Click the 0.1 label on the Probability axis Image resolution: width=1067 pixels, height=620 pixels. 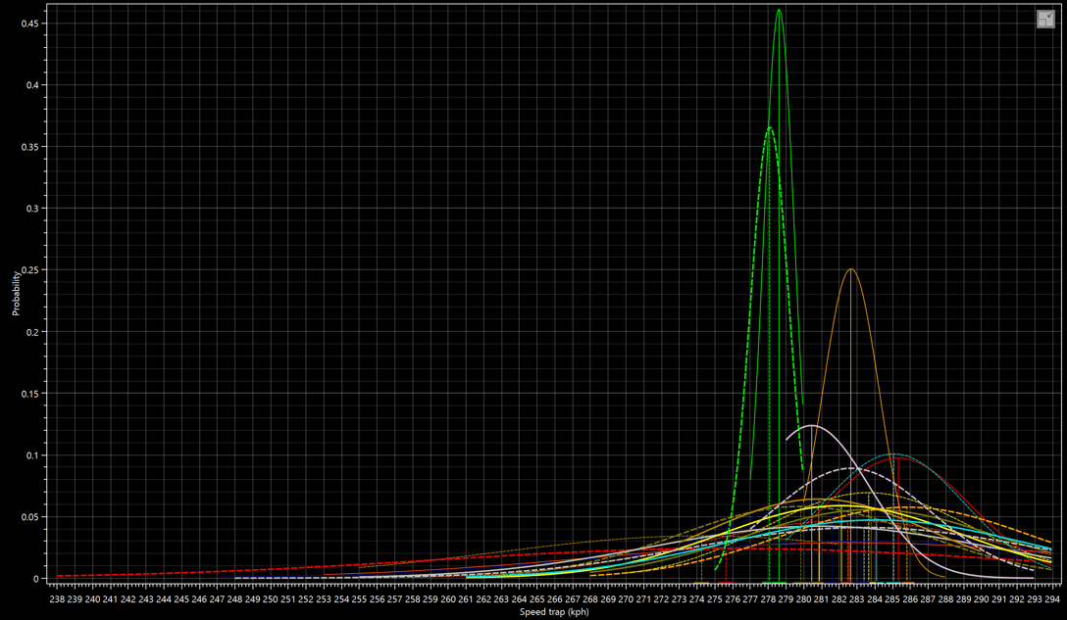coord(32,455)
